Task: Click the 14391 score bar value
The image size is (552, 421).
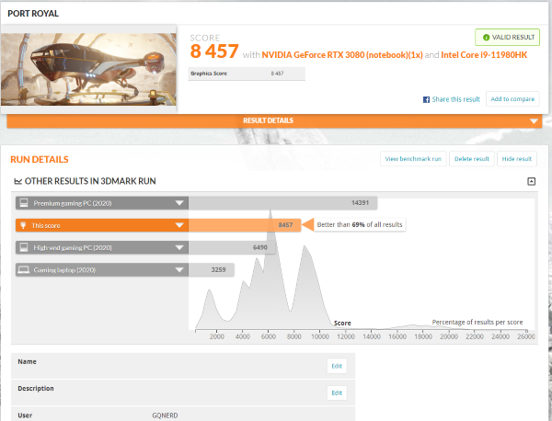Action: click(360, 203)
